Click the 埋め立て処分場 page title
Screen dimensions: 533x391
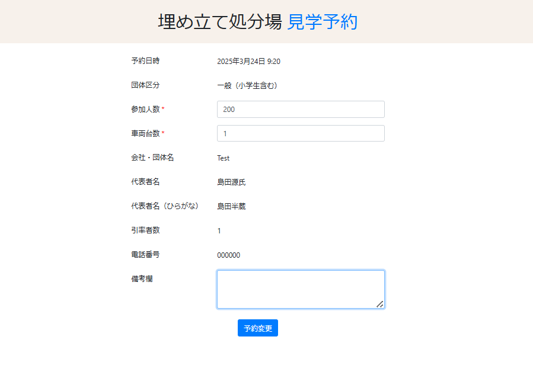(219, 22)
